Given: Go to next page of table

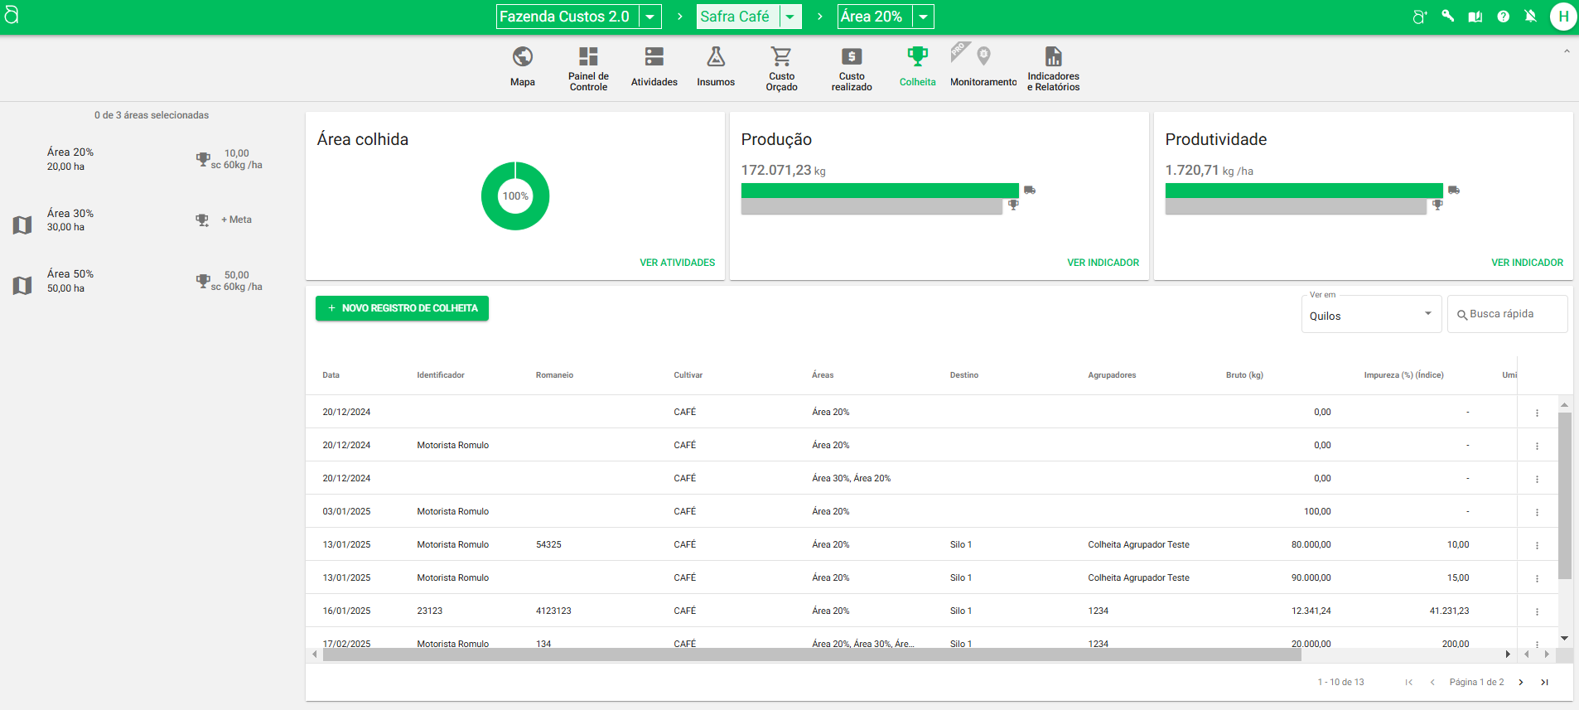Looking at the screenshot, I should coord(1521,683).
